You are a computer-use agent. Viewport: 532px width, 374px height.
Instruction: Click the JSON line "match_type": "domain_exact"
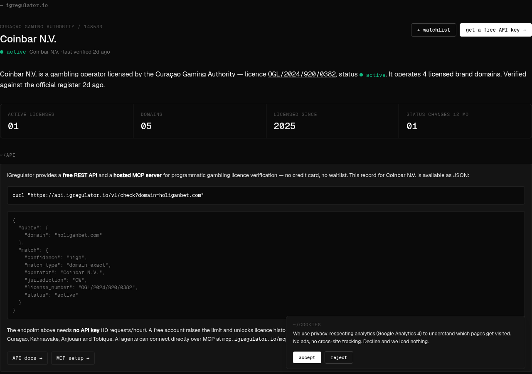[68, 265]
